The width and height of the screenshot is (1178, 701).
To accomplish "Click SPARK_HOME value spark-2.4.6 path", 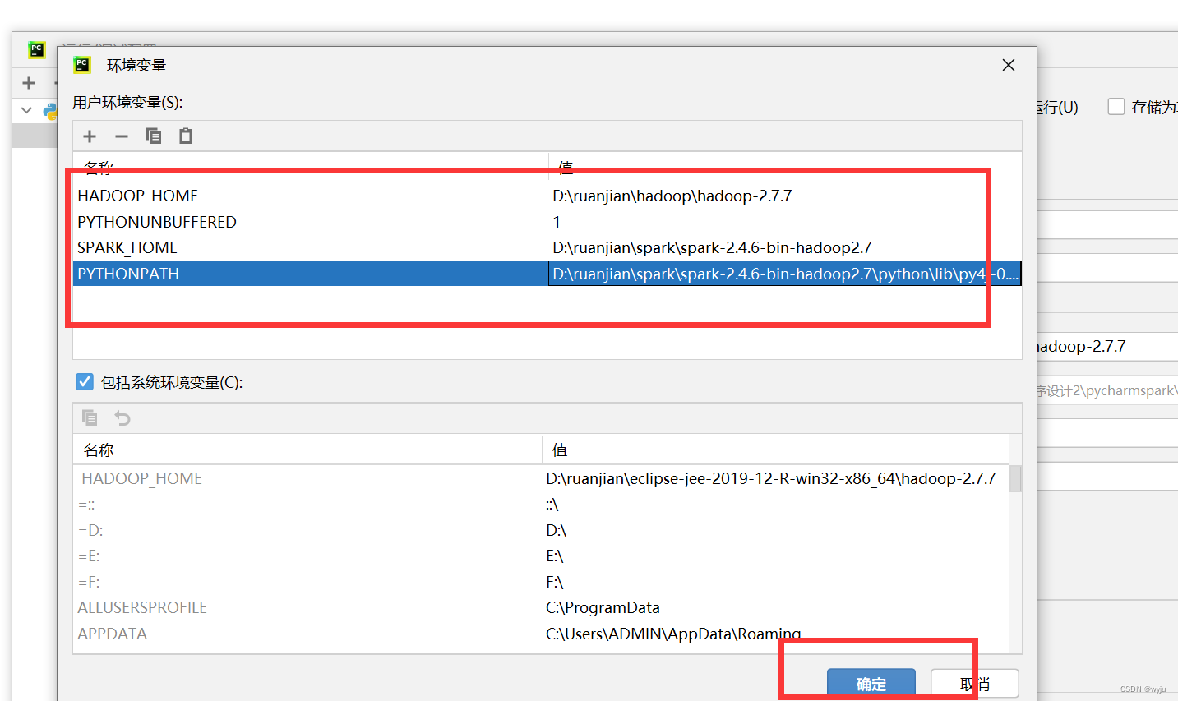I will tap(712, 247).
